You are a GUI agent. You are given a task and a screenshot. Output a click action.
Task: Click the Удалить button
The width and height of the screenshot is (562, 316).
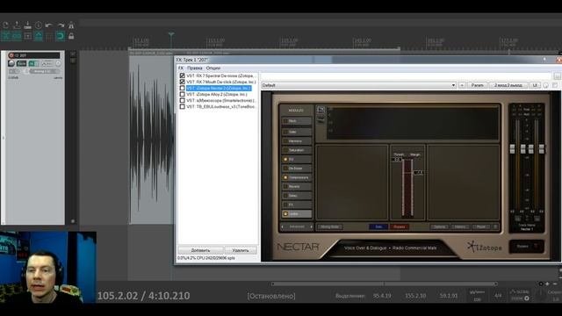coord(241,250)
